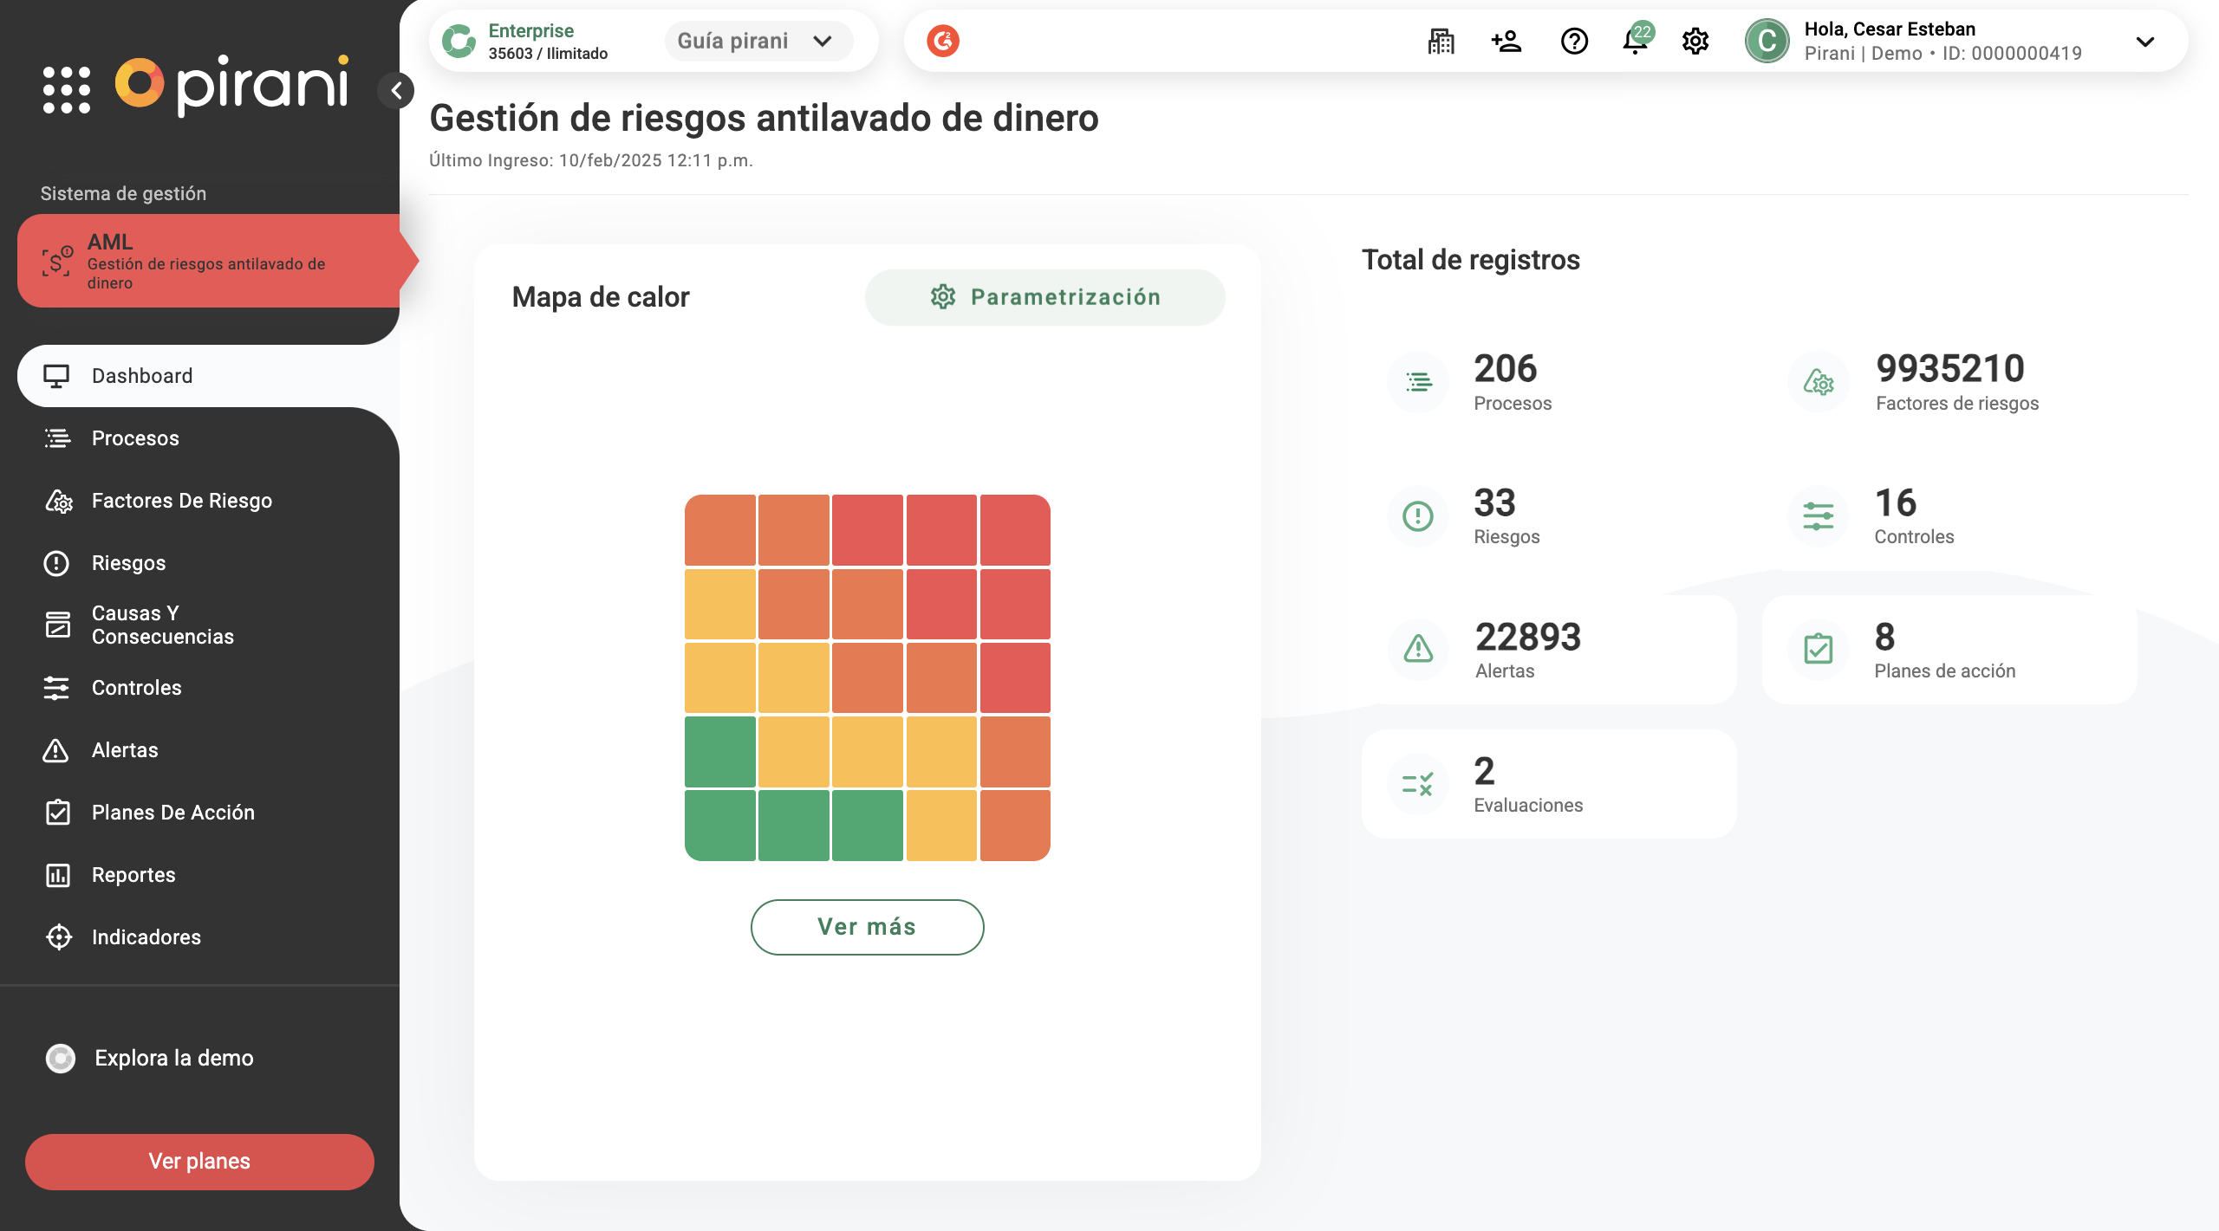Open the organization building icon
Screen dimensions: 2219x1231
pos(1441,41)
